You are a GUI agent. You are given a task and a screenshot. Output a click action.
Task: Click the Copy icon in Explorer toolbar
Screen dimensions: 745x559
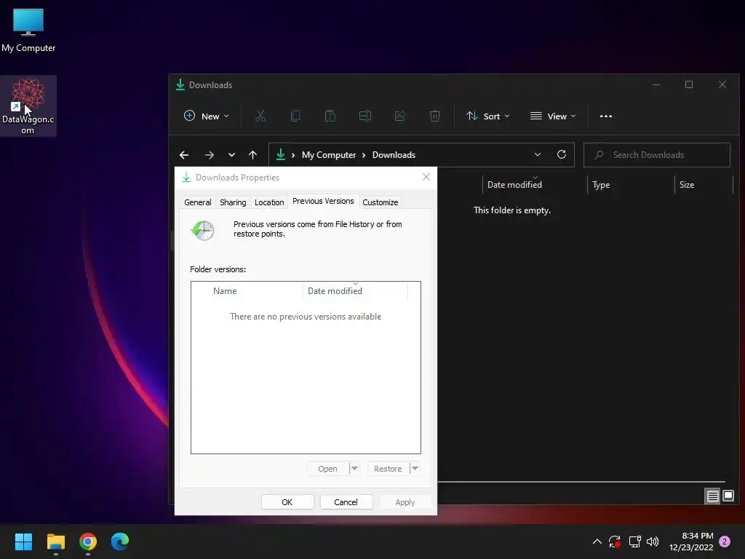[295, 116]
